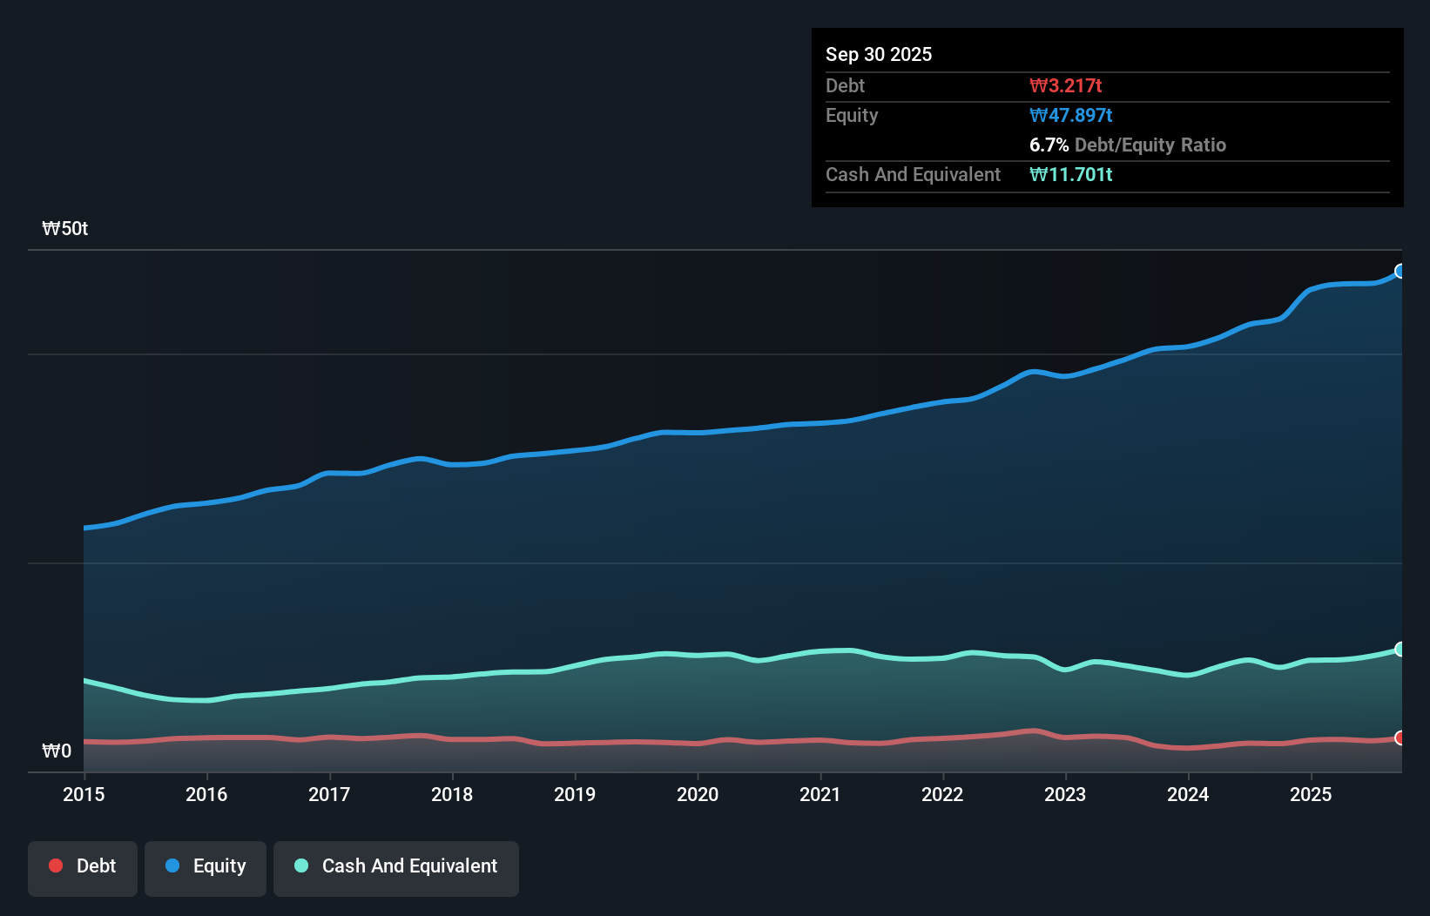Select the 2025 label on the timeline axis
The width and height of the screenshot is (1430, 916).
click(x=1312, y=795)
